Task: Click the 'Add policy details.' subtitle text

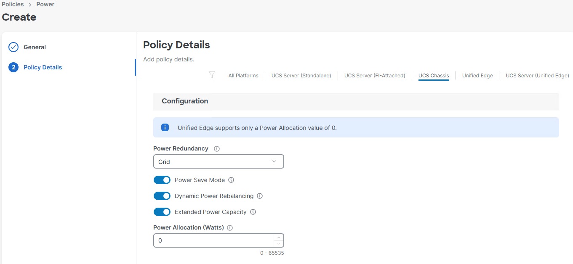Action: point(168,59)
